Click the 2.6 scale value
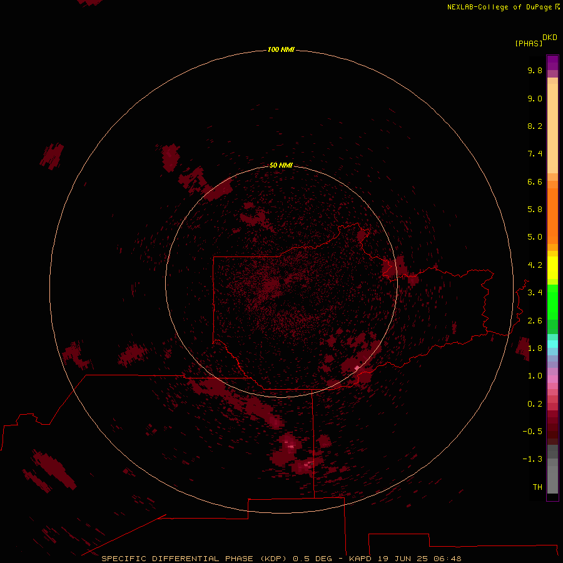 click(x=535, y=321)
